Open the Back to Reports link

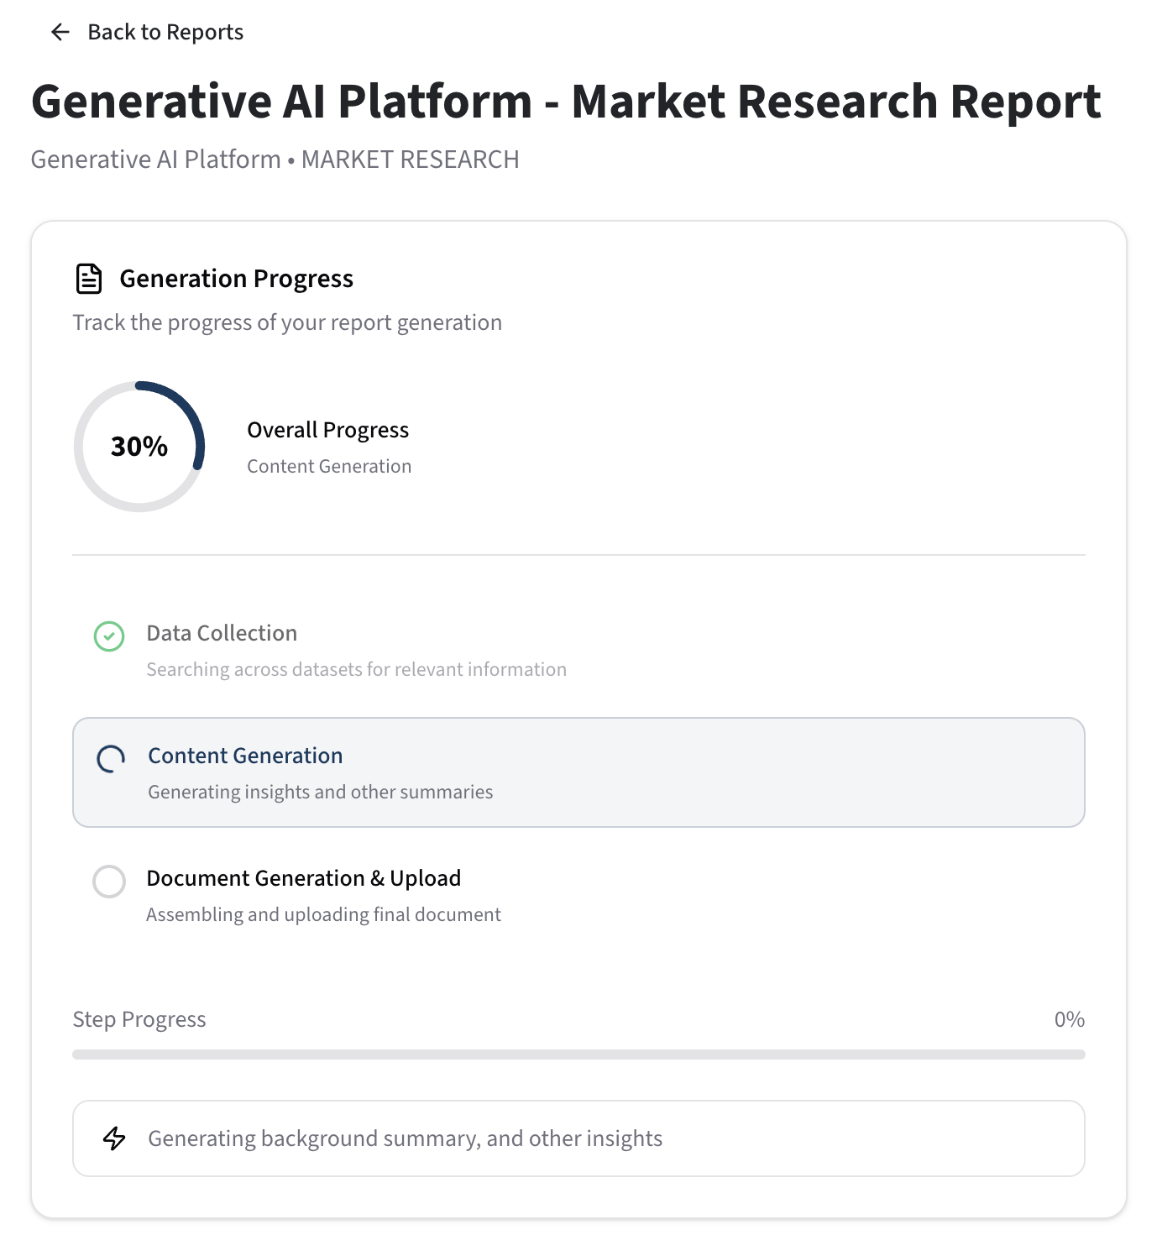(165, 32)
